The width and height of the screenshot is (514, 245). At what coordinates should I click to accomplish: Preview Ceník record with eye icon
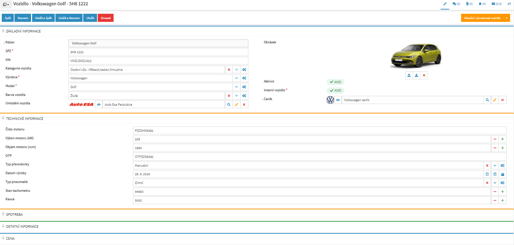pyautogui.click(x=338, y=100)
